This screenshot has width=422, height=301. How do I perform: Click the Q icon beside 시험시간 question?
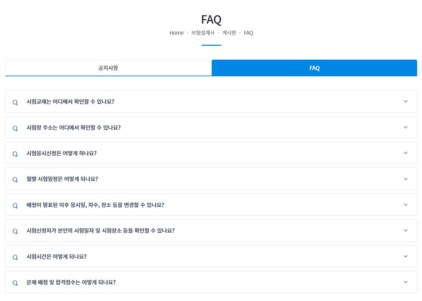[x=15, y=256]
